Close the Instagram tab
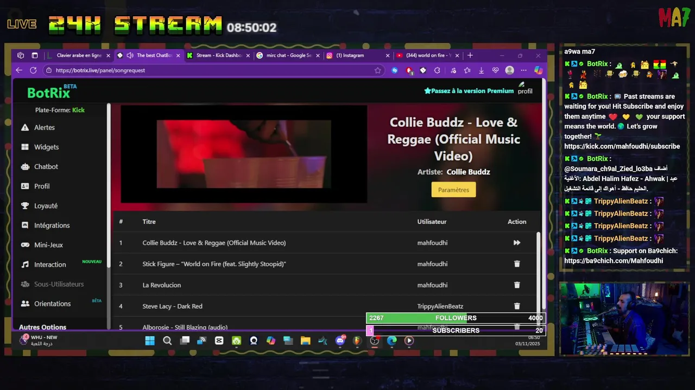This screenshot has width=695, height=390. pyautogui.click(x=388, y=55)
